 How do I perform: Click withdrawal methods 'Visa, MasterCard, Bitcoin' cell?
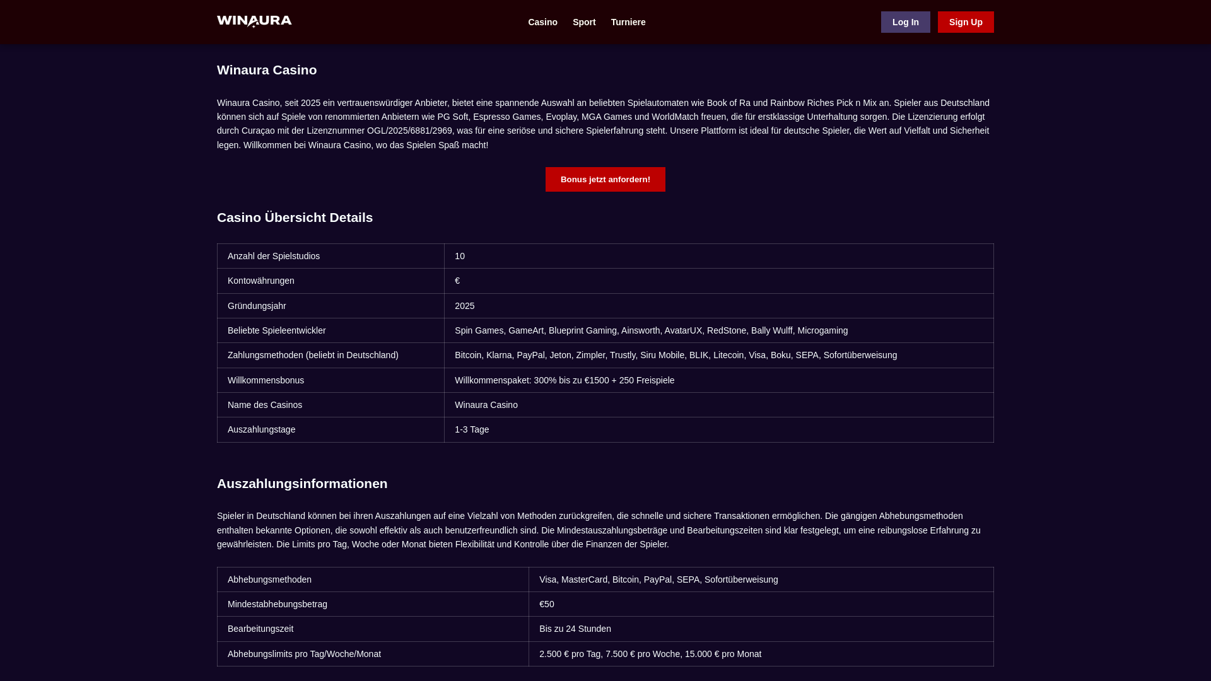[x=761, y=579]
